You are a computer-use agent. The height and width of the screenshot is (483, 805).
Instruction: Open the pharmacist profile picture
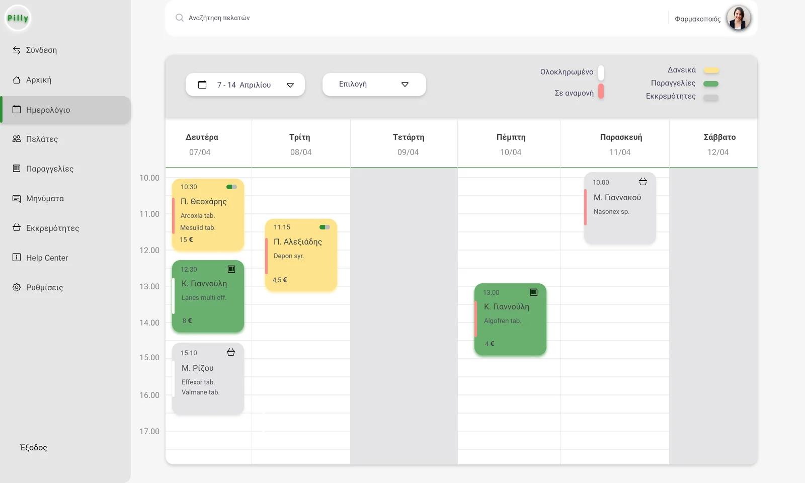click(x=739, y=18)
